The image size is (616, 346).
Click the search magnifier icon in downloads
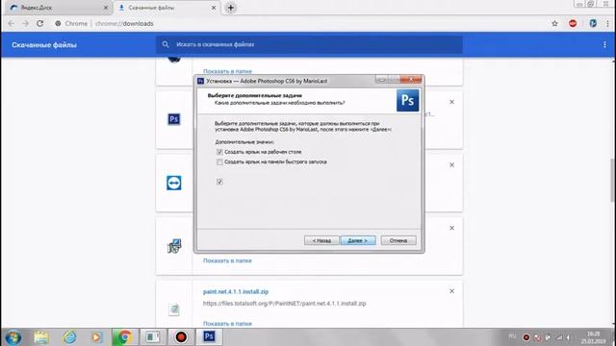pos(166,45)
